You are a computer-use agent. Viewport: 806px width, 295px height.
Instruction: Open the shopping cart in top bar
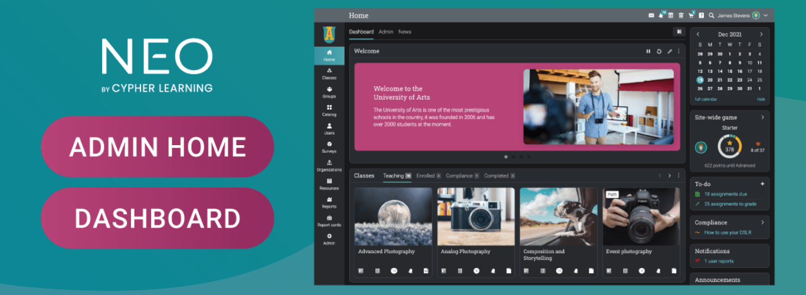[x=692, y=15]
